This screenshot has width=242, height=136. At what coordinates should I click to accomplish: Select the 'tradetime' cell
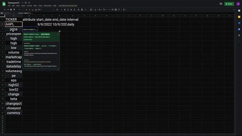pyautogui.click(x=14, y=62)
